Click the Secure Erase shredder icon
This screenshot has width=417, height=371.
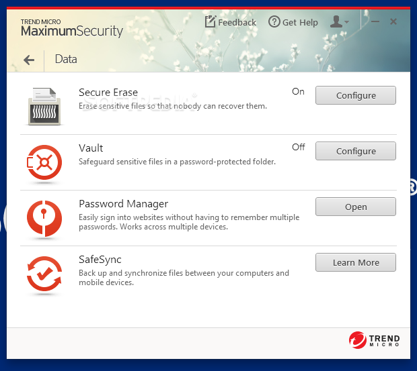(44, 107)
